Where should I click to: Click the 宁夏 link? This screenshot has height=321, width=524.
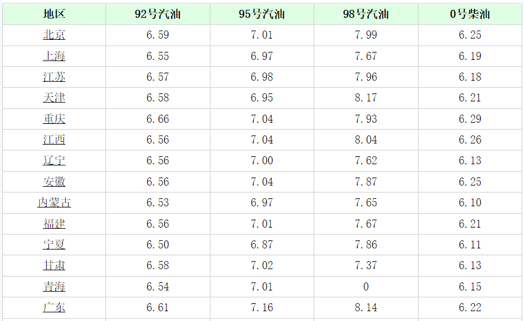point(54,245)
